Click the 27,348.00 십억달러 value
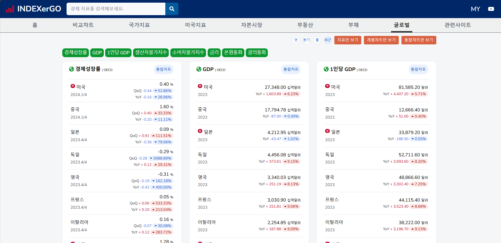Image resolution: width=501 pixels, height=243 pixels. (x=282, y=87)
